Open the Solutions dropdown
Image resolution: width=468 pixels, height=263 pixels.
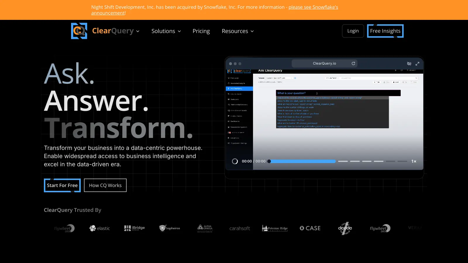tap(166, 31)
